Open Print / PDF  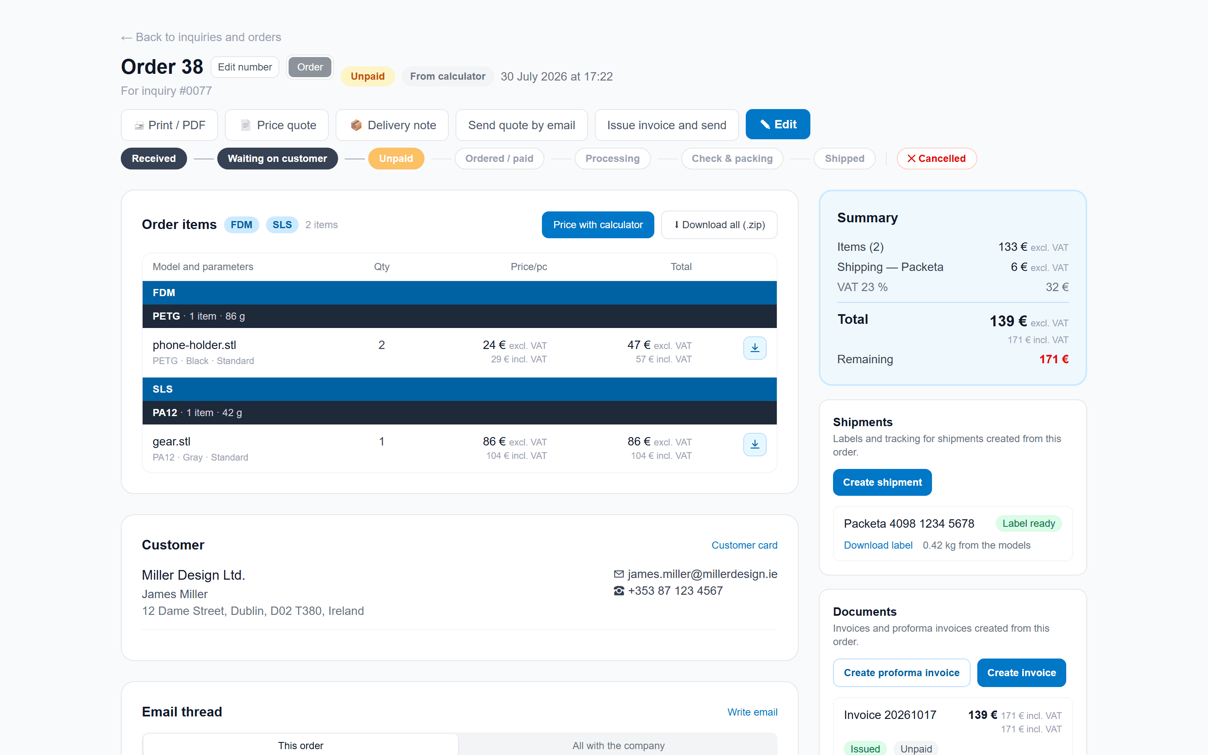point(169,125)
